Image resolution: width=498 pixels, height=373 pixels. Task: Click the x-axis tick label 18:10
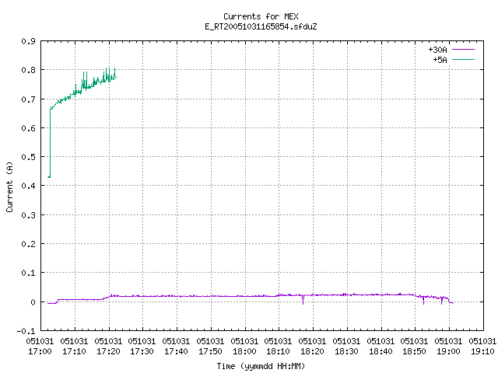(x=278, y=351)
